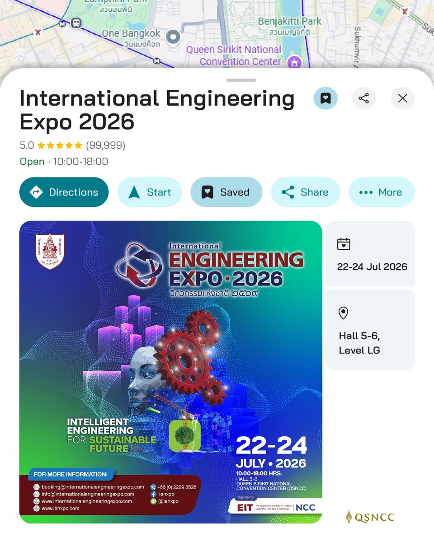Tap Queen Sirikit Convention Center map marker

pos(294,62)
